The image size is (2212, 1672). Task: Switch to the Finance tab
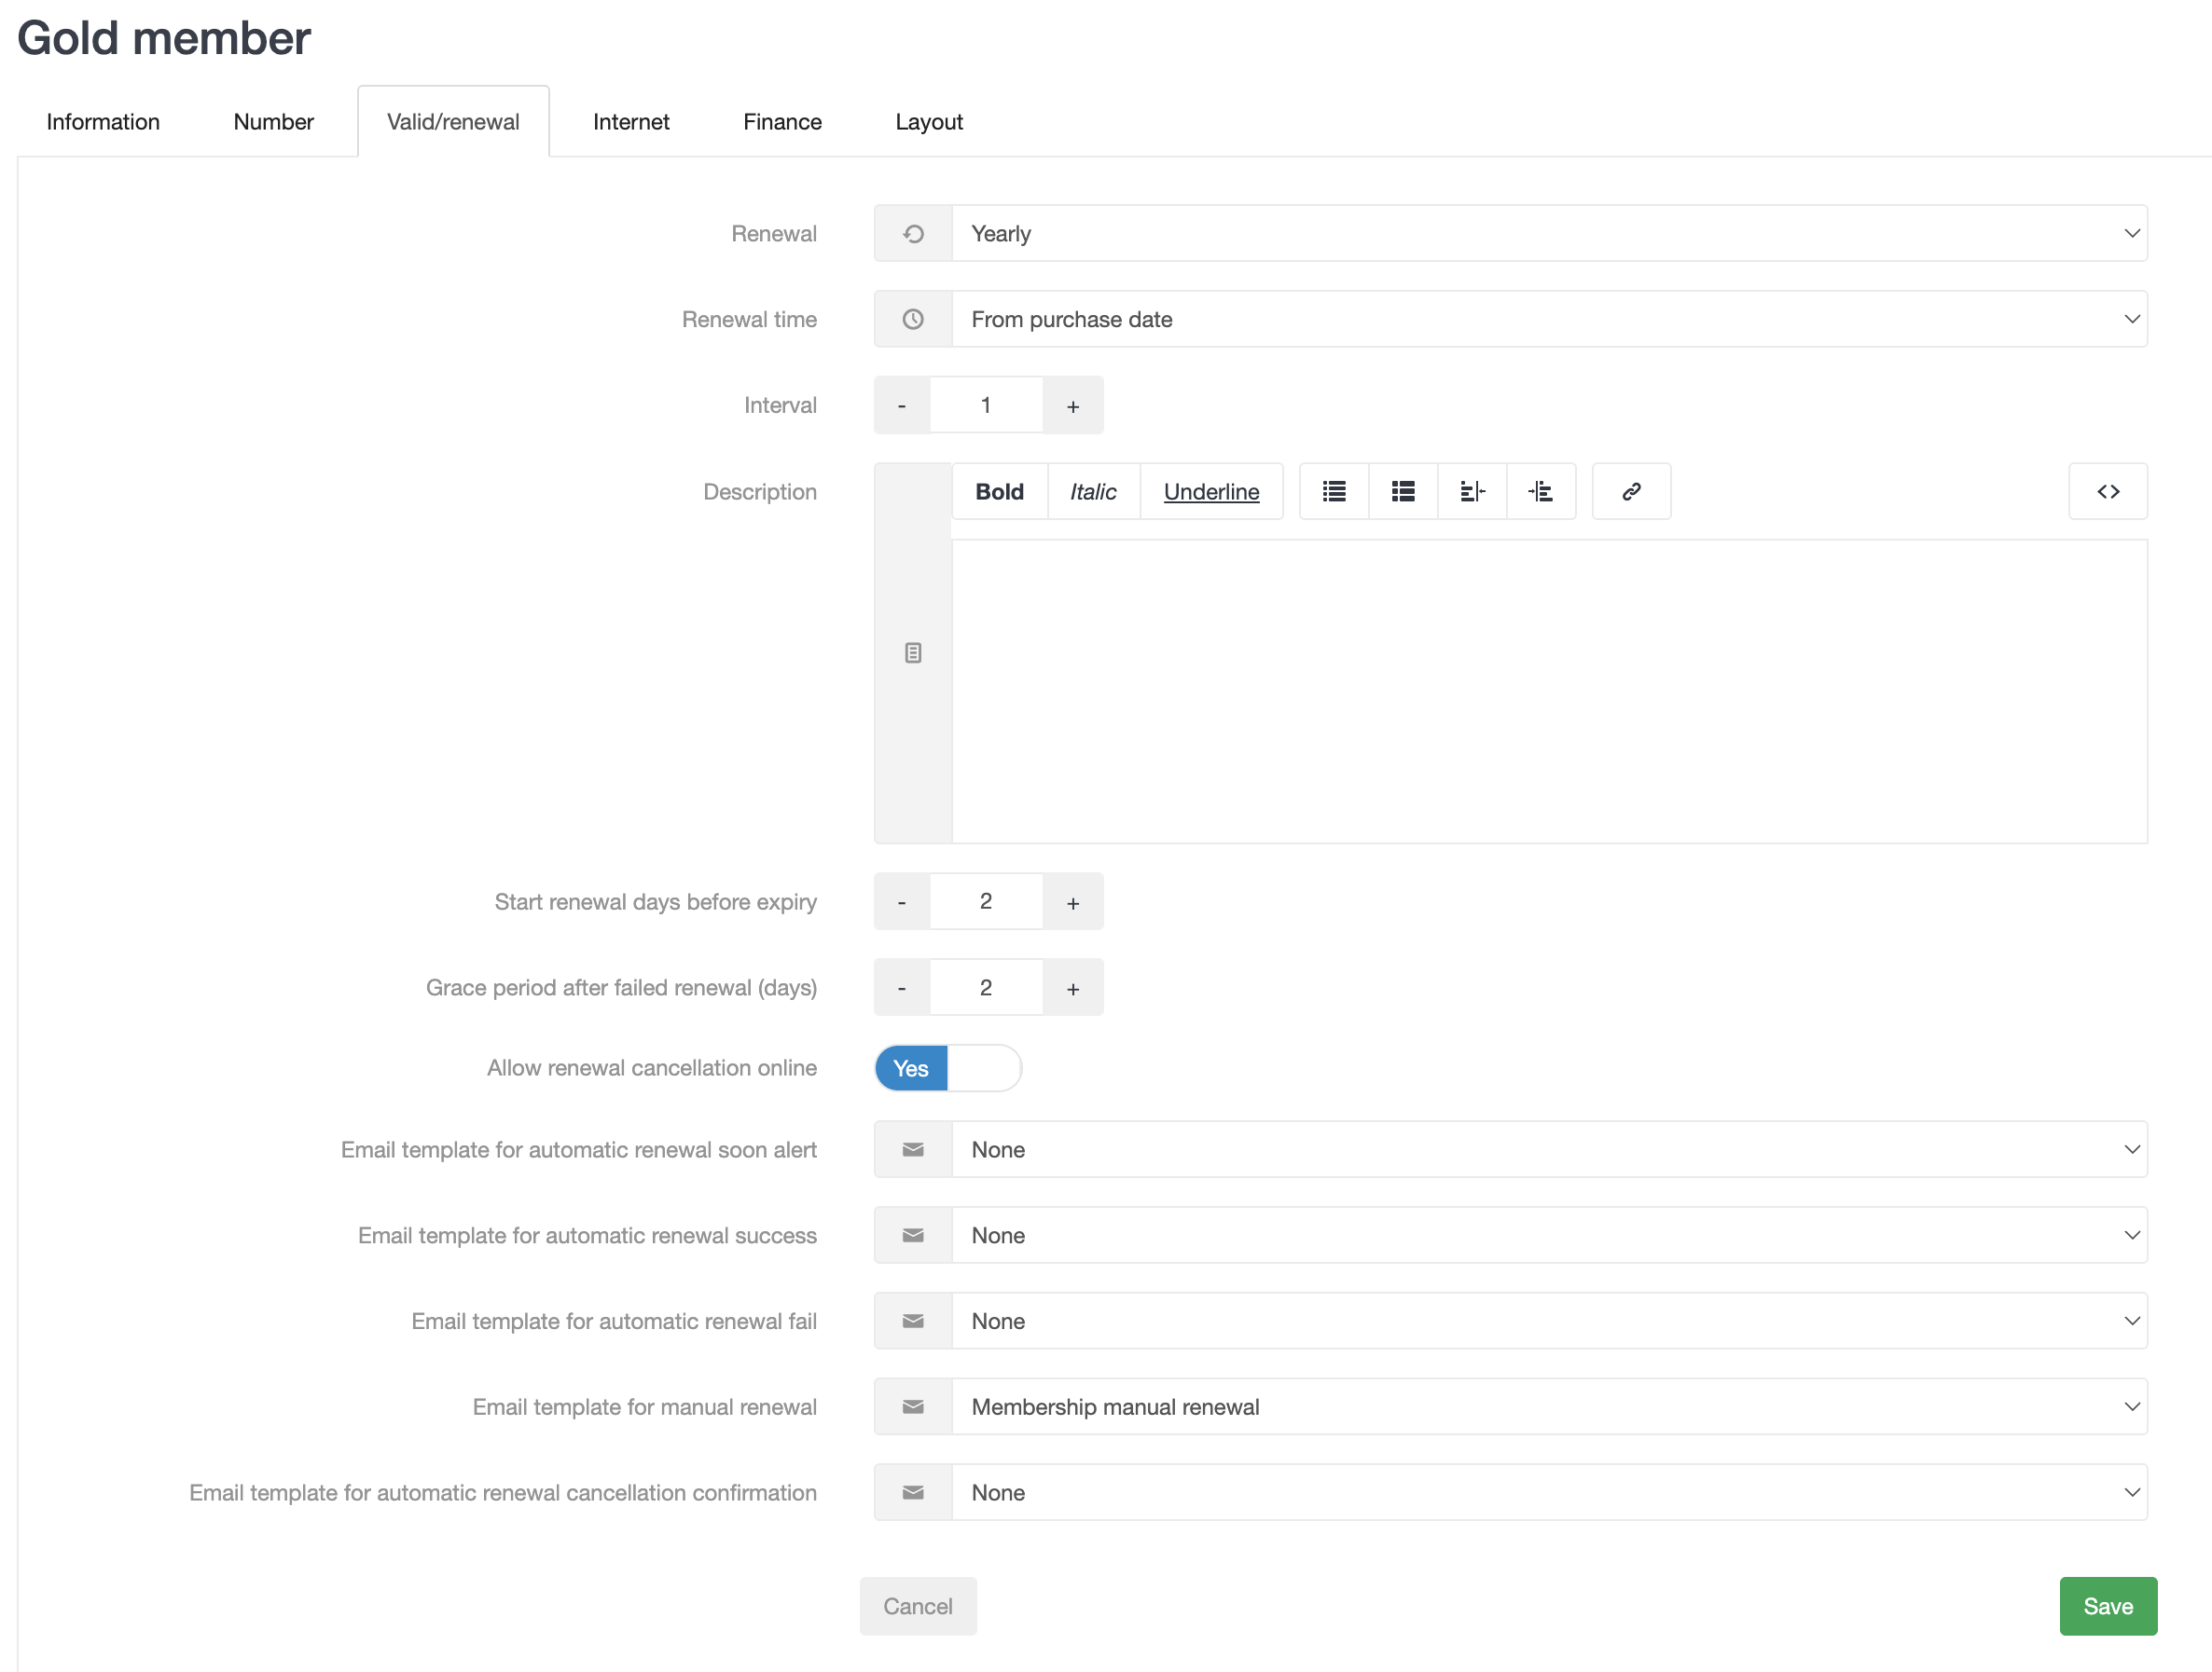781,122
